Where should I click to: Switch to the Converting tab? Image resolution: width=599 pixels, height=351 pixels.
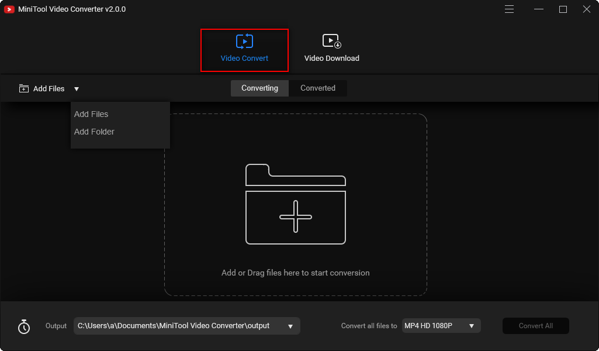tap(260, 88)
